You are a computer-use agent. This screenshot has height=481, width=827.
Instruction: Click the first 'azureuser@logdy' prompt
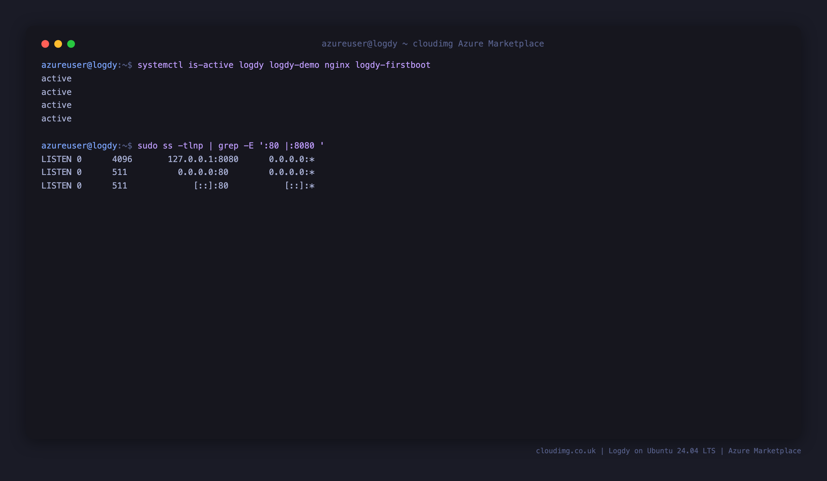pyautogui.click(x=79, y=65)
